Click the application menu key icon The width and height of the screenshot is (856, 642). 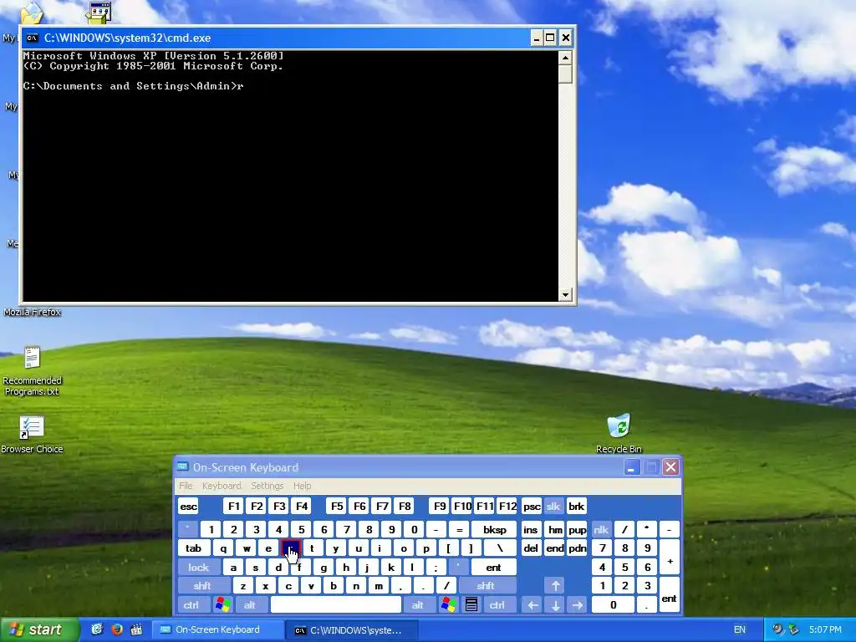tap(471, 605)
